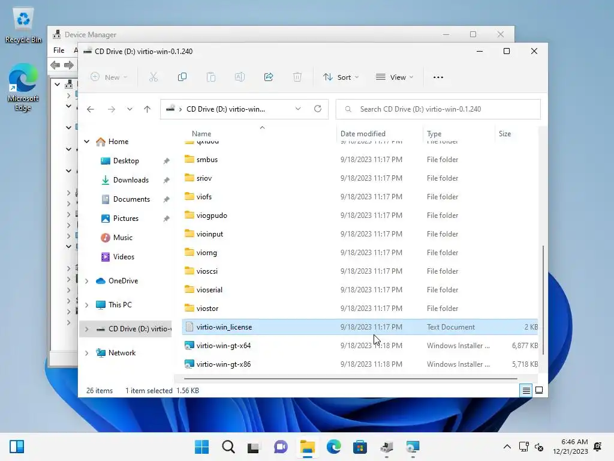Click the Delete trash icon
Screen dimensions: 614x461
point(297,77)
